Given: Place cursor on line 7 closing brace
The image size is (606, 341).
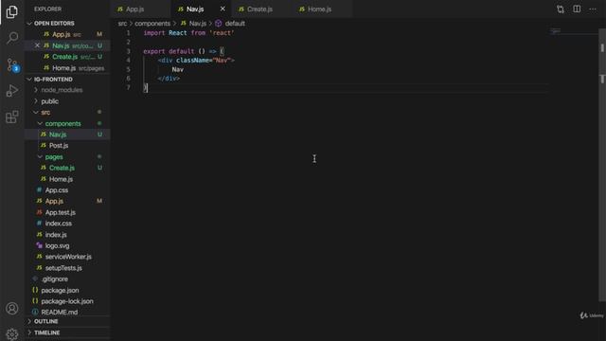Looking at the screenshot, I should [x=145, y=88].
